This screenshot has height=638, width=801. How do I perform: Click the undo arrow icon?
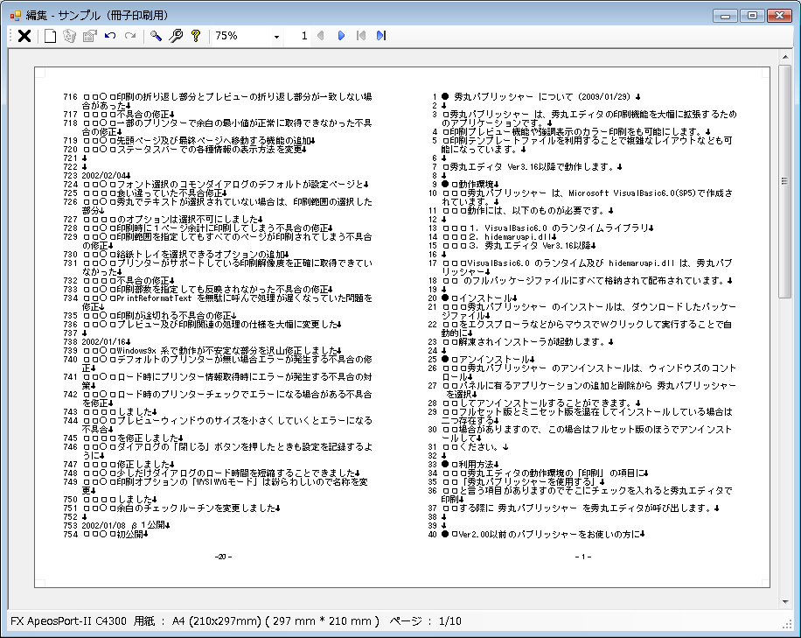(x=110, y=36)
